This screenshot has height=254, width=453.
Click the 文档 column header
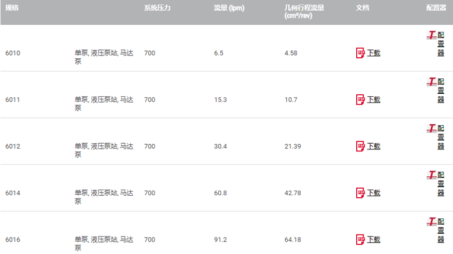click(362, 8)
